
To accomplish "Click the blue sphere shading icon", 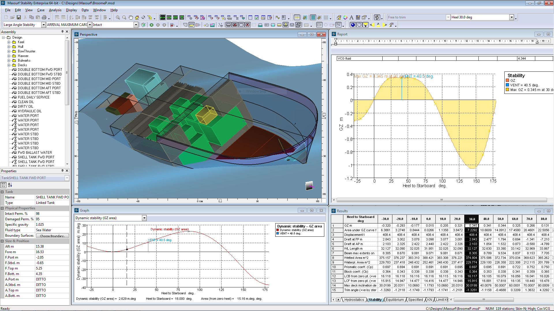I will (353, 25).
